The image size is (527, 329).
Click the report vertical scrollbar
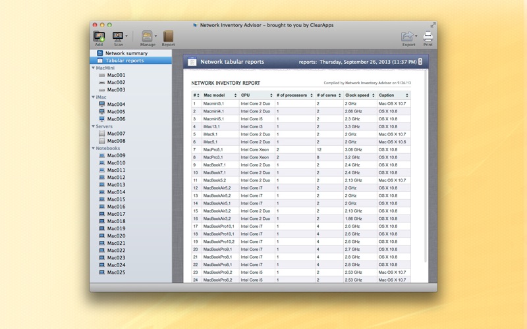pyautogui.click(x=426, y=166)
